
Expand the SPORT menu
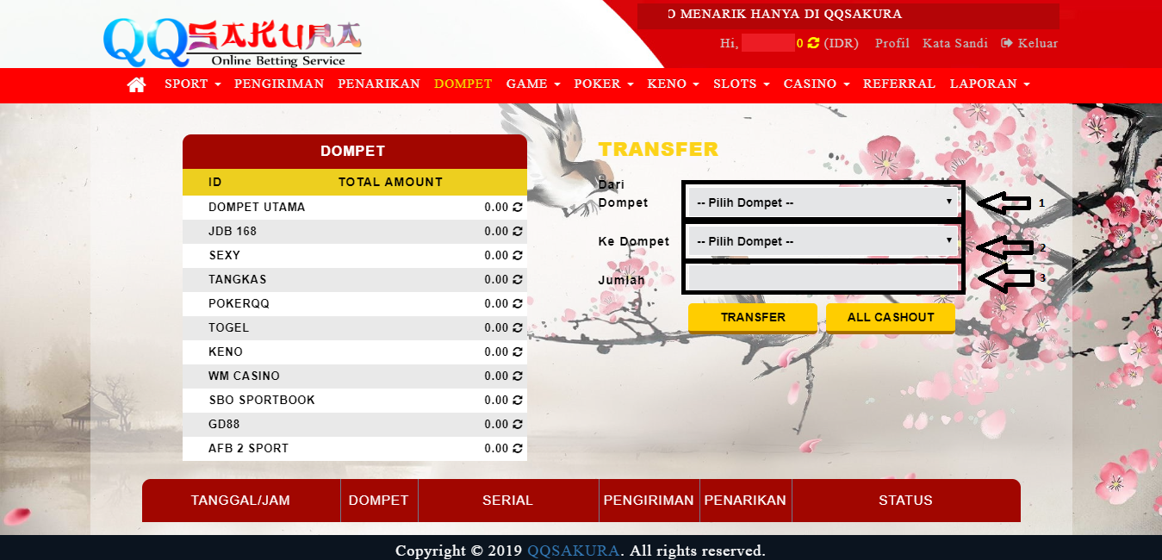click(x=193, y=84)
